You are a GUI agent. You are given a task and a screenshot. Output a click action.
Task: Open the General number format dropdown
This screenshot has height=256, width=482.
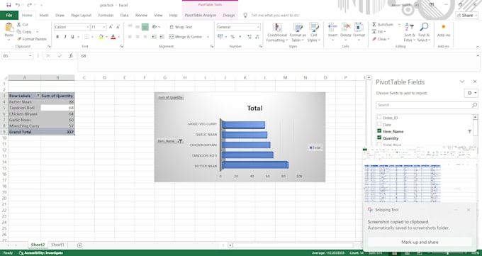coord(258,27)
